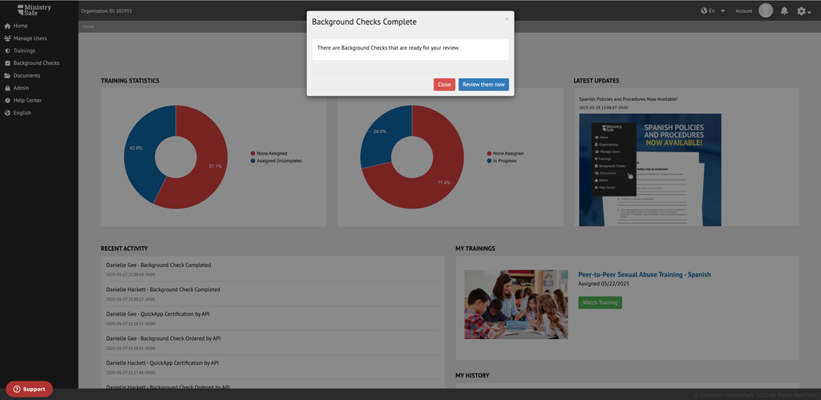Click the Documents folder icon

(7, 75)
